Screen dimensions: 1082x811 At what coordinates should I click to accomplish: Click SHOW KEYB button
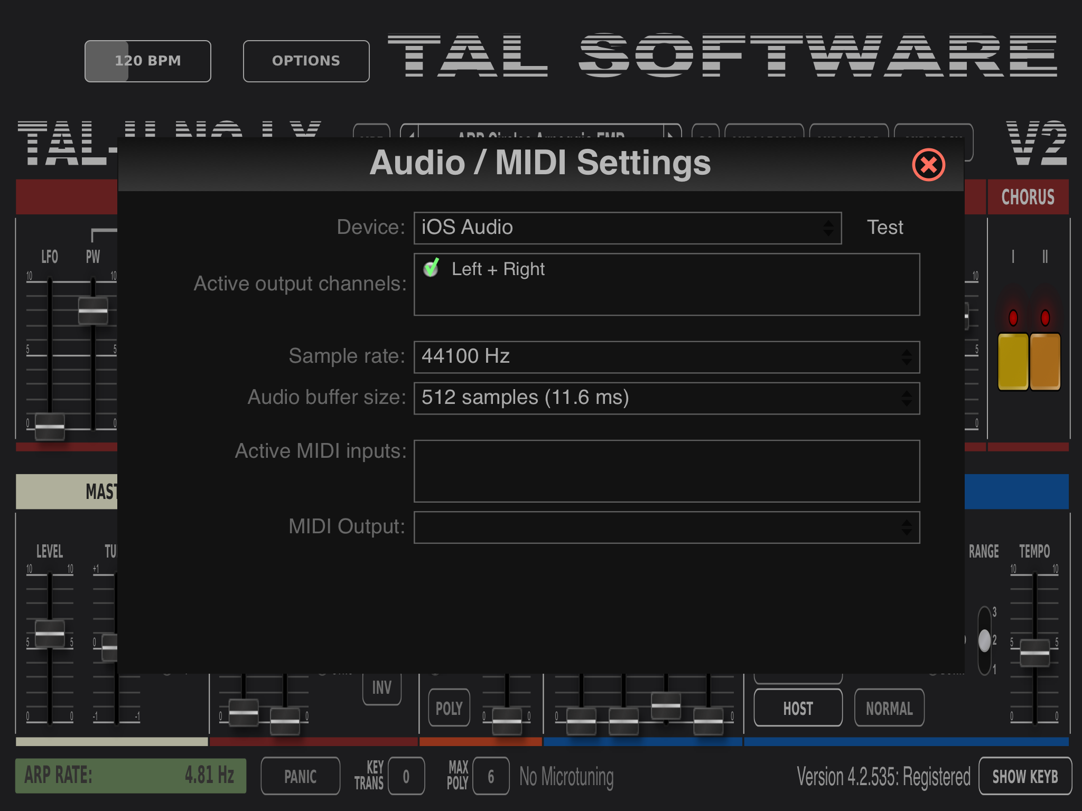pyautogui.click(x=1024, y=776)
